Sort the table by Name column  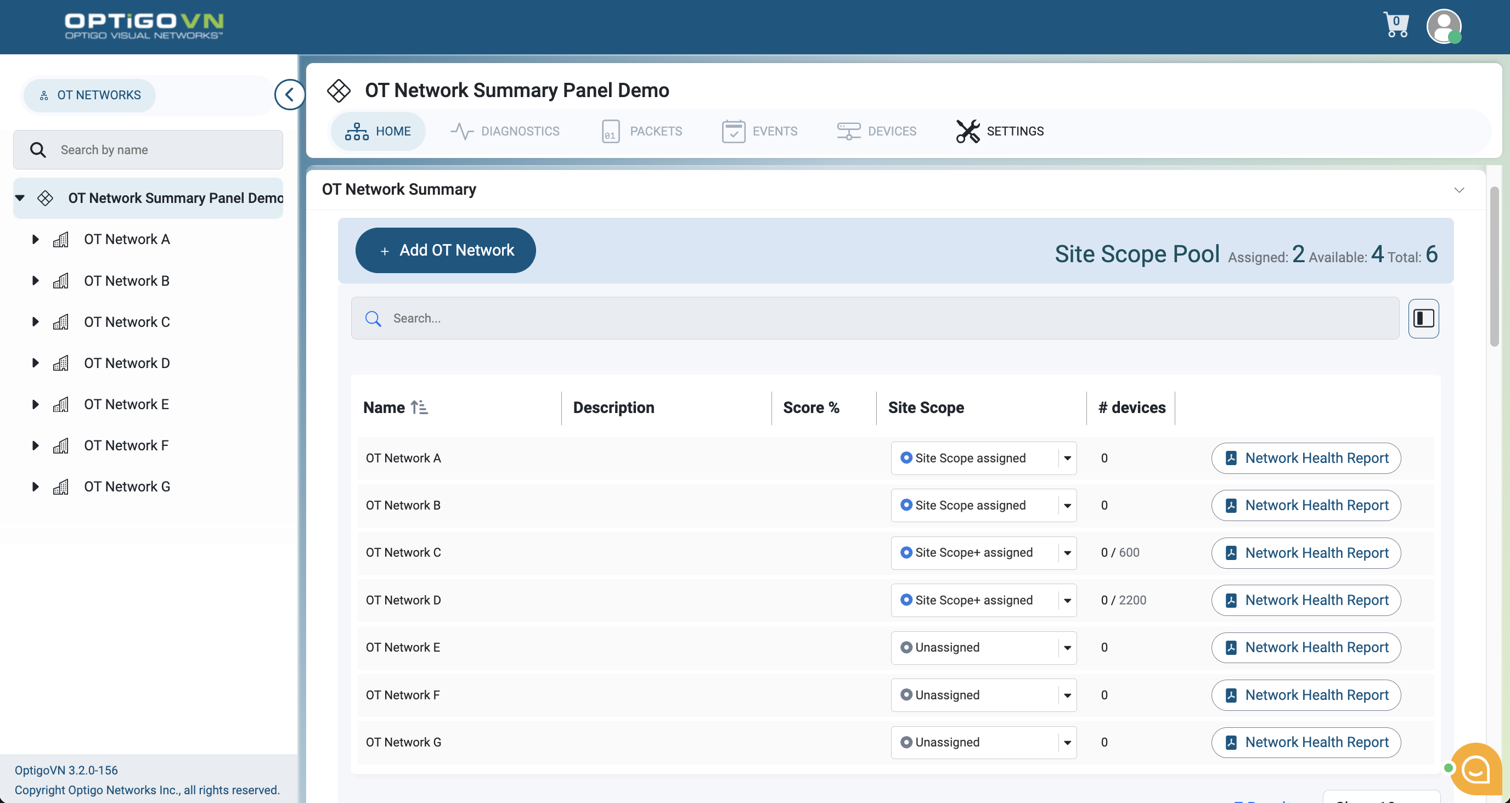tap(420, 408)
